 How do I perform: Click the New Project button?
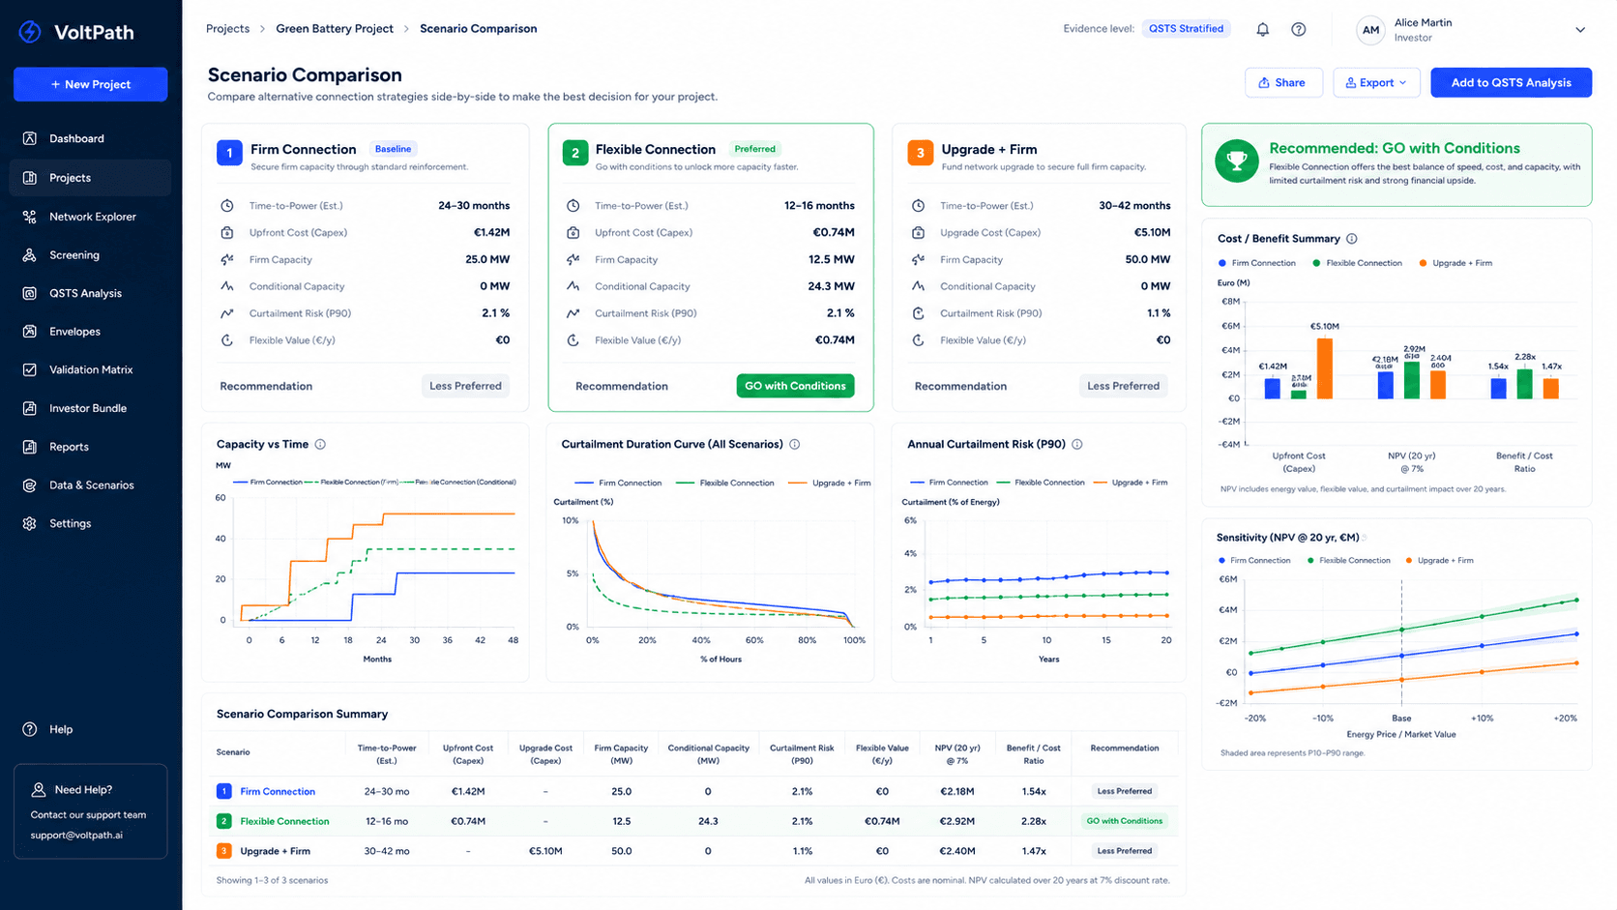pos(90,84)
